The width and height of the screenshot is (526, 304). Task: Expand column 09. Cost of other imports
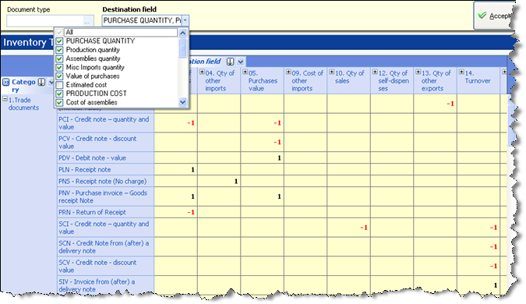tap(288, 72)
